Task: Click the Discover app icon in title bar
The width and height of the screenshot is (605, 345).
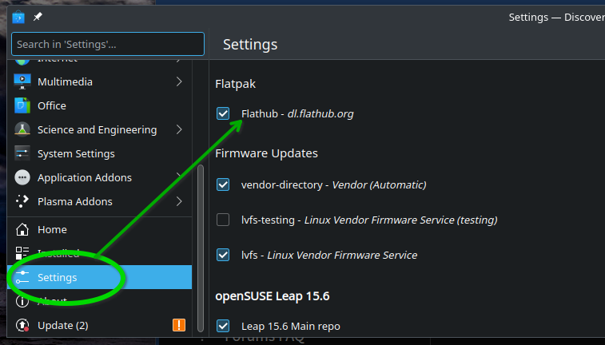Action: [18, 17]
